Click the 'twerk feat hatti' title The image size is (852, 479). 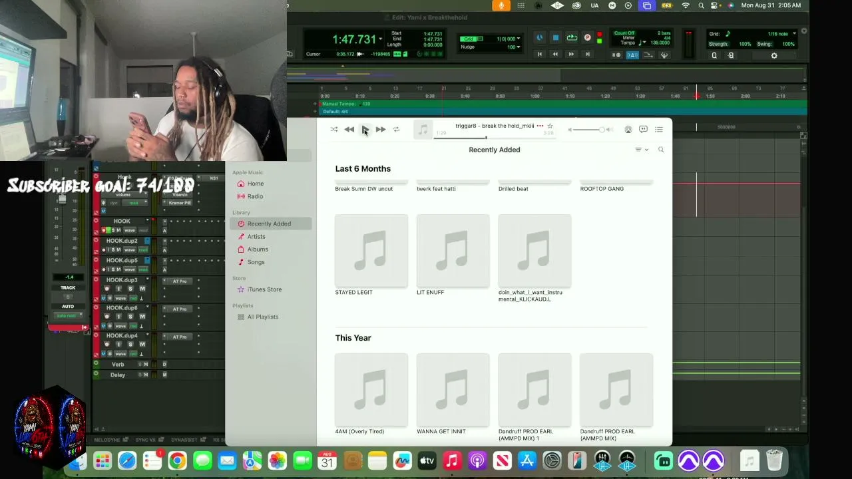(436, 189)
